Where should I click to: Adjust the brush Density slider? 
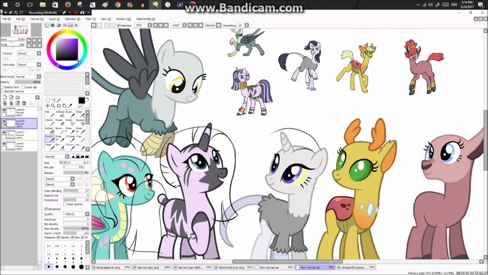pos(76,173)
